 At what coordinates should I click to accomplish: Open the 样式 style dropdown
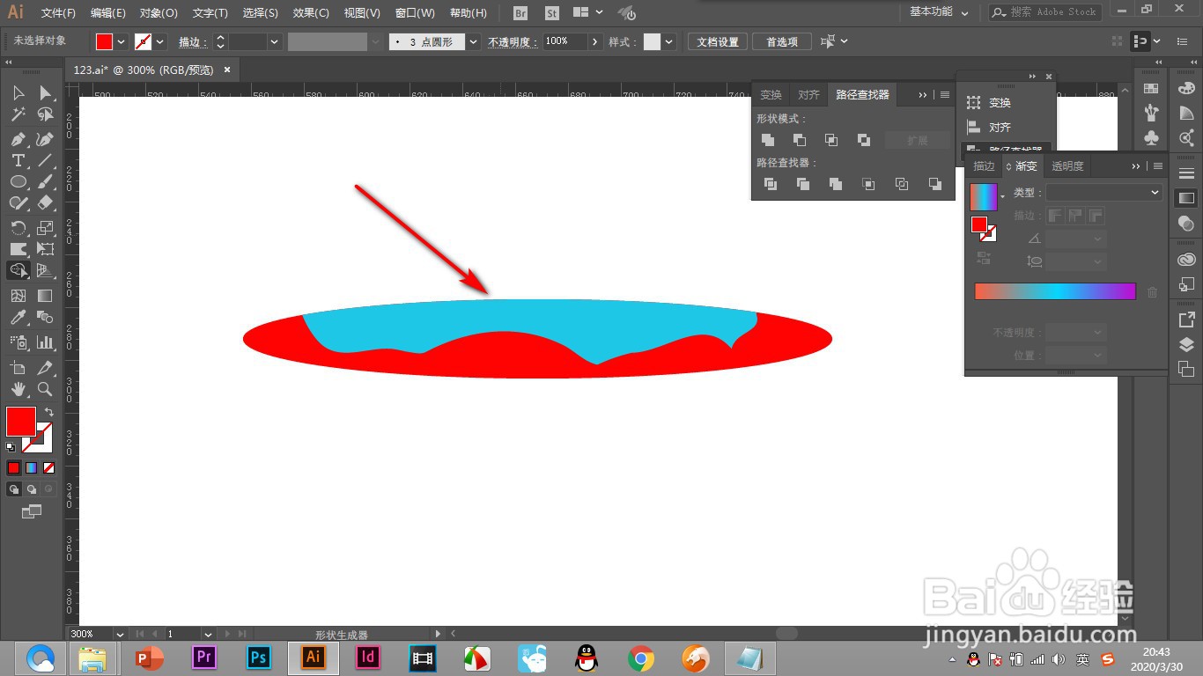[669, 41]
